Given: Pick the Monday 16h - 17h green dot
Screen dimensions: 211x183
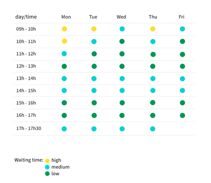Looking at the screenshot, I should 64,116.
